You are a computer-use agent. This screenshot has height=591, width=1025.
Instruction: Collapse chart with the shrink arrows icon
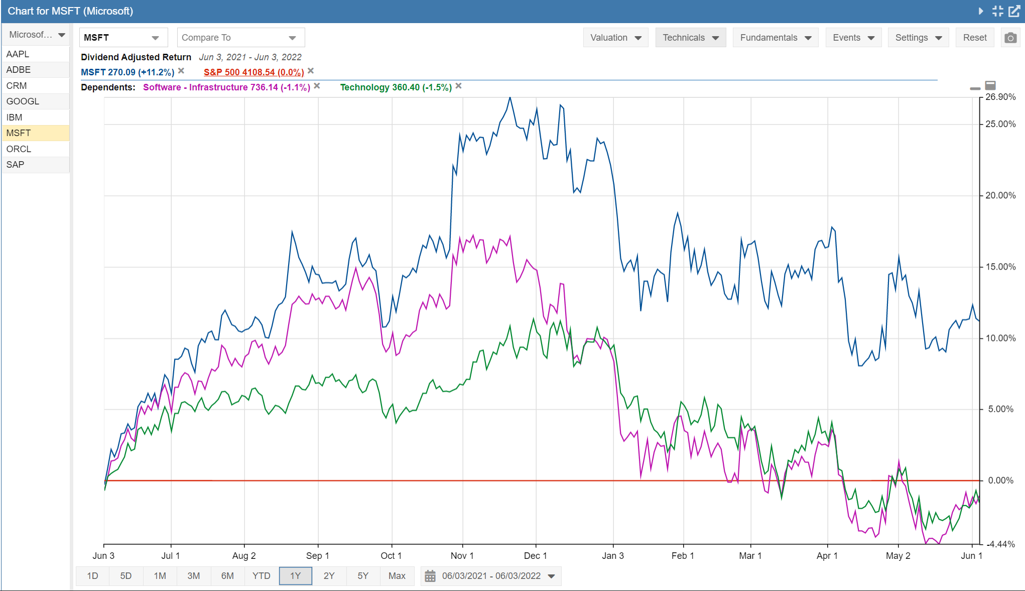[998, 11]
